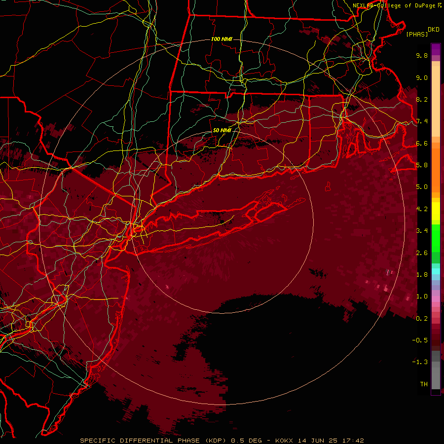Pick the gray segment of the color scale
Screen dimensions: 444x444
point(436,370)
